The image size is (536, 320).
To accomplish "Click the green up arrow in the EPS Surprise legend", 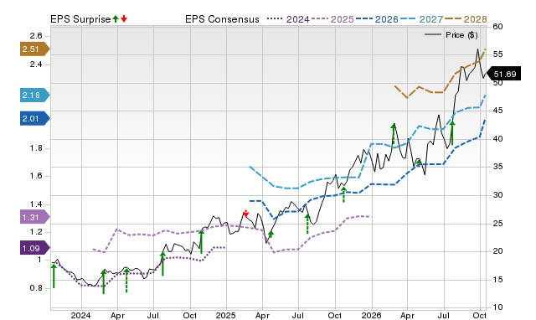I will click(116, 18).
